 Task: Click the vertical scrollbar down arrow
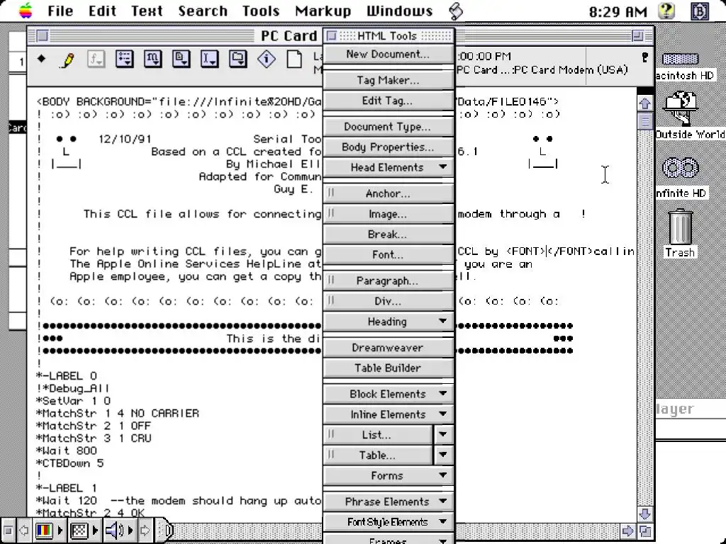coord(645,514)
